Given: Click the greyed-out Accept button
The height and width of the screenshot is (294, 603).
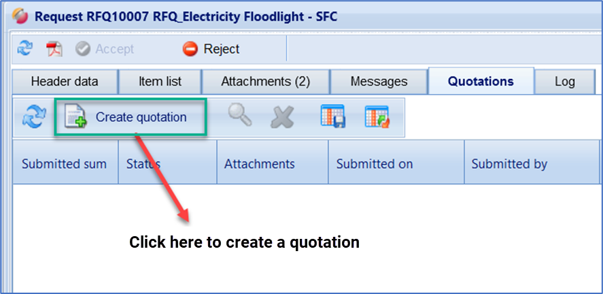Looking at the screenshot, I should [x=105, y=49].
